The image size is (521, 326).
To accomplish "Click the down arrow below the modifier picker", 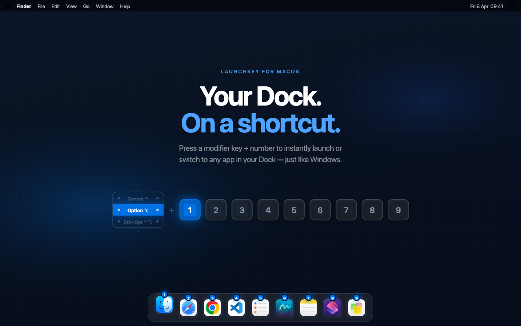I will tap(138, 231).
